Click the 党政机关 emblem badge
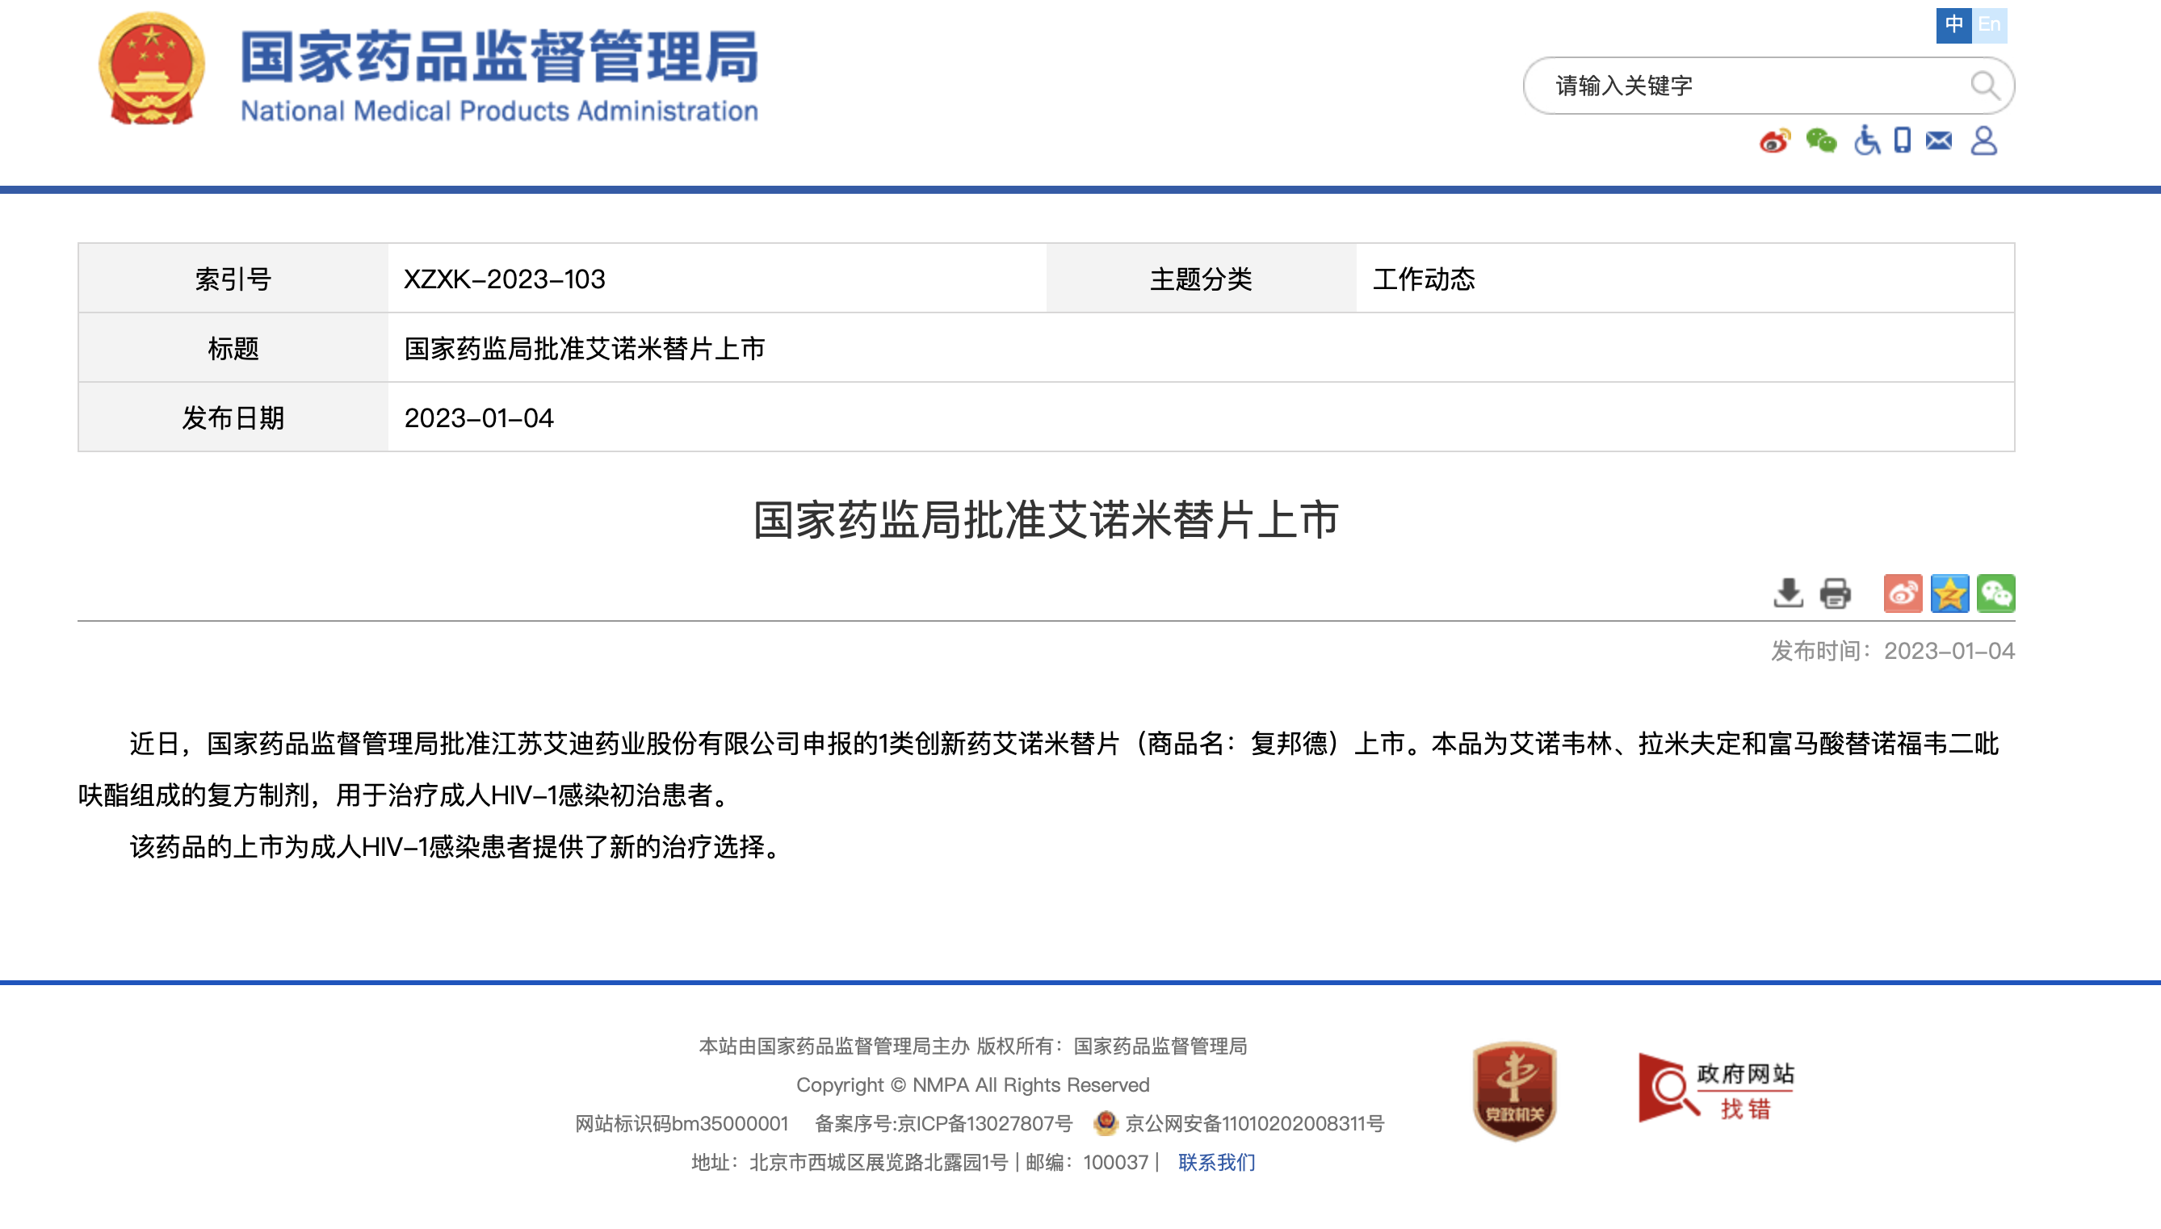2161x1229 pixels. point(1514,1090)
